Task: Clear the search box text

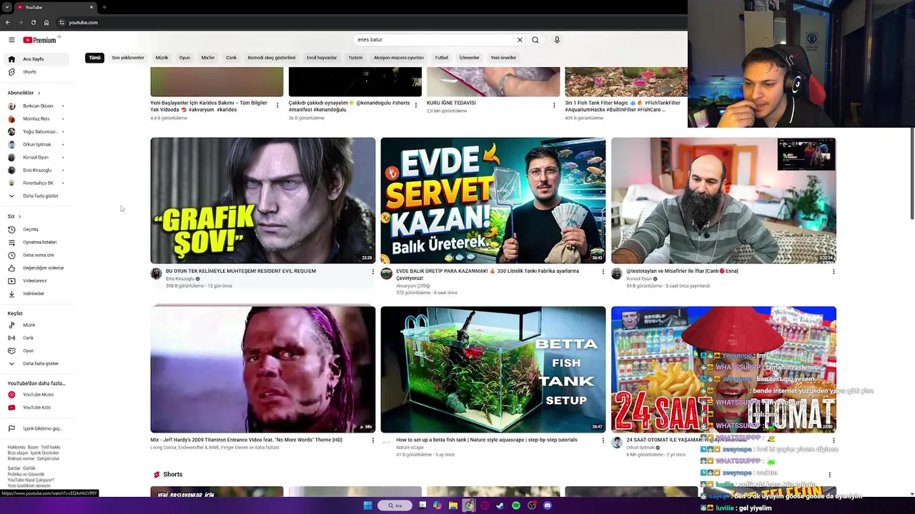Action: [520, 40]
